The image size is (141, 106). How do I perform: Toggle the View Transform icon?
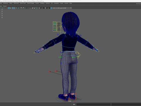point(51,8)
